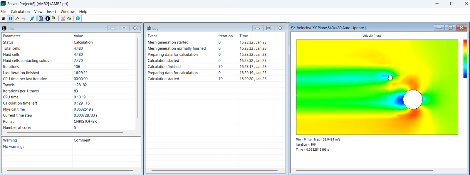Click the No warnings entry
470x175 pixels.
[x=14, y=147]
